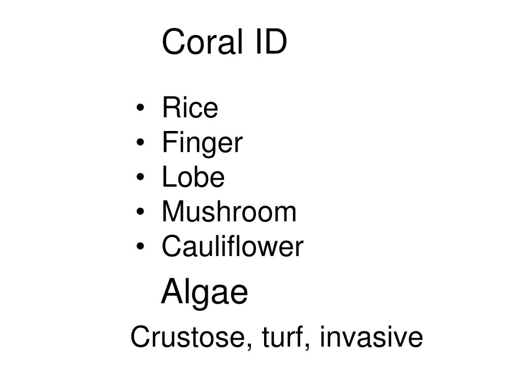
Task: Select the Lobe list item text
Action: coord(193,177)
